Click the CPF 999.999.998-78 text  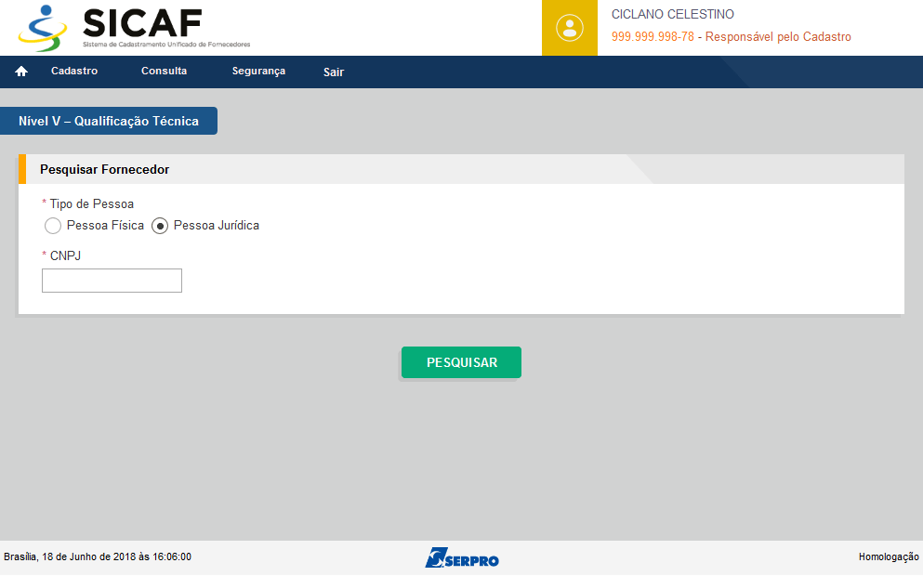click(653, 36)
